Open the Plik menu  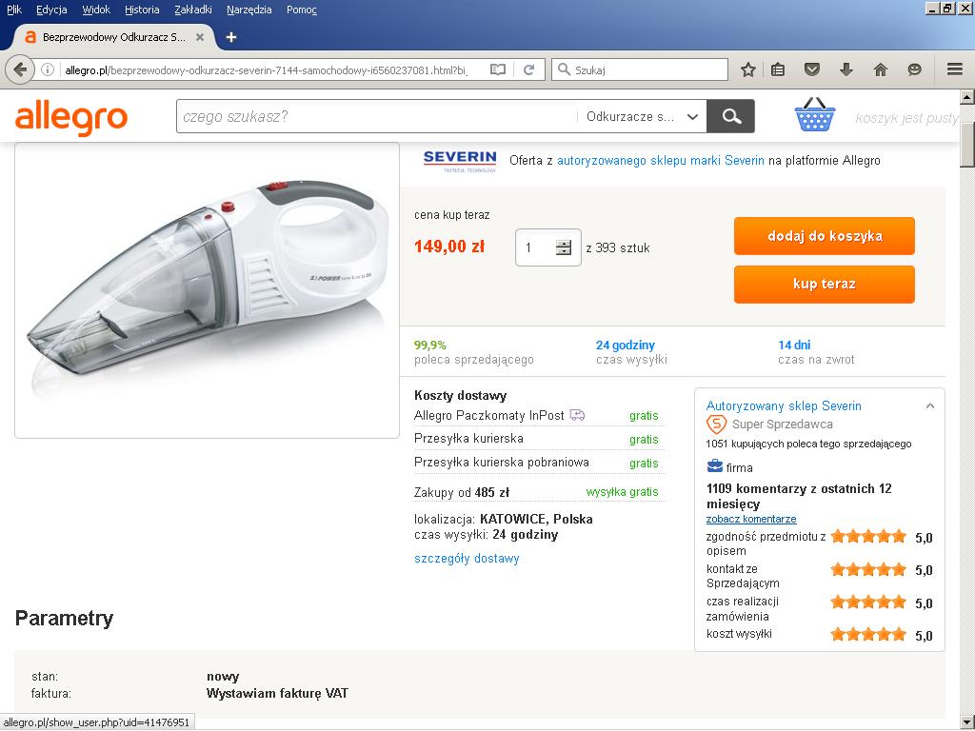14,10
